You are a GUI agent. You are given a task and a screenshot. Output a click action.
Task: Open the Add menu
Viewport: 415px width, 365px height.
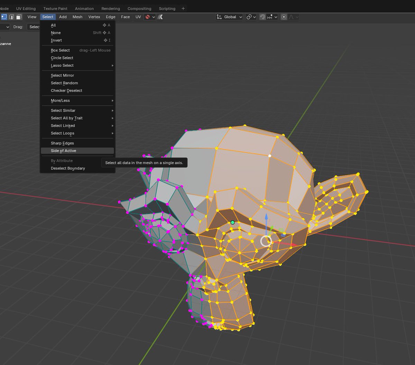click(x=63, y=17)
